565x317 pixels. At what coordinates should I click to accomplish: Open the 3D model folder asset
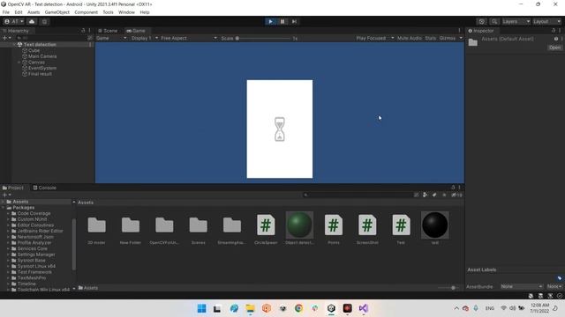point(96,230)
